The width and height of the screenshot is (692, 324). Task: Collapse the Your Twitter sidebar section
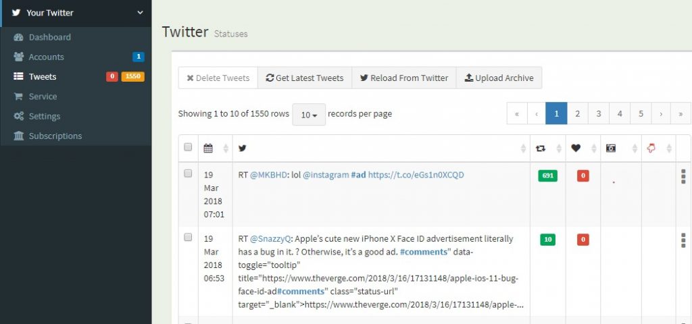point(140,13)
